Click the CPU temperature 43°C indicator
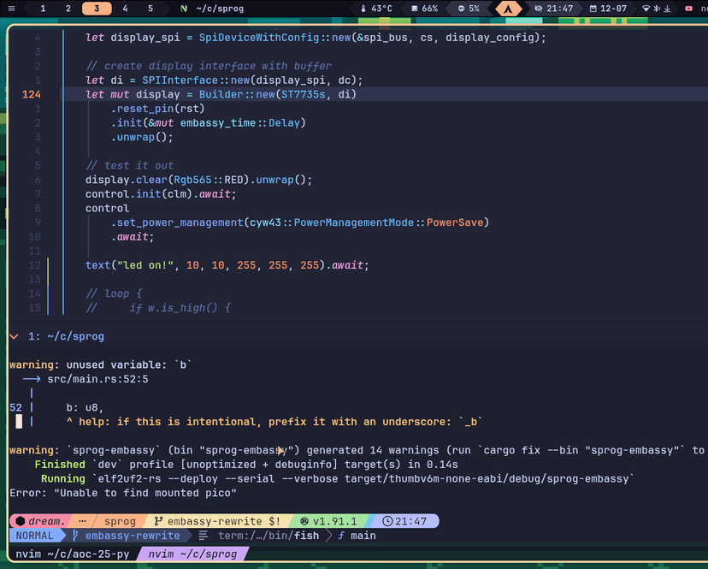Viewport: 708px width, 569px height. click(x=376, y=9)
